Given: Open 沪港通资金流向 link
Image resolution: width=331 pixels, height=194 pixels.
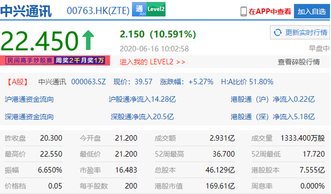Looking at the screenshot, I should 29,99.
